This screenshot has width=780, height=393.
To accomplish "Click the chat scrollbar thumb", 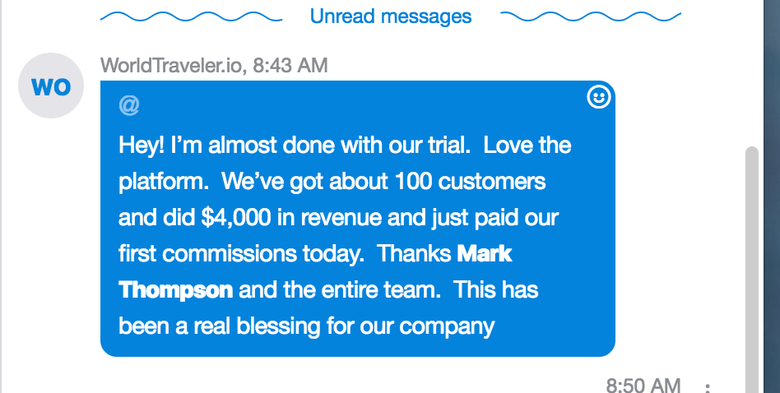I will coord(752,270).
